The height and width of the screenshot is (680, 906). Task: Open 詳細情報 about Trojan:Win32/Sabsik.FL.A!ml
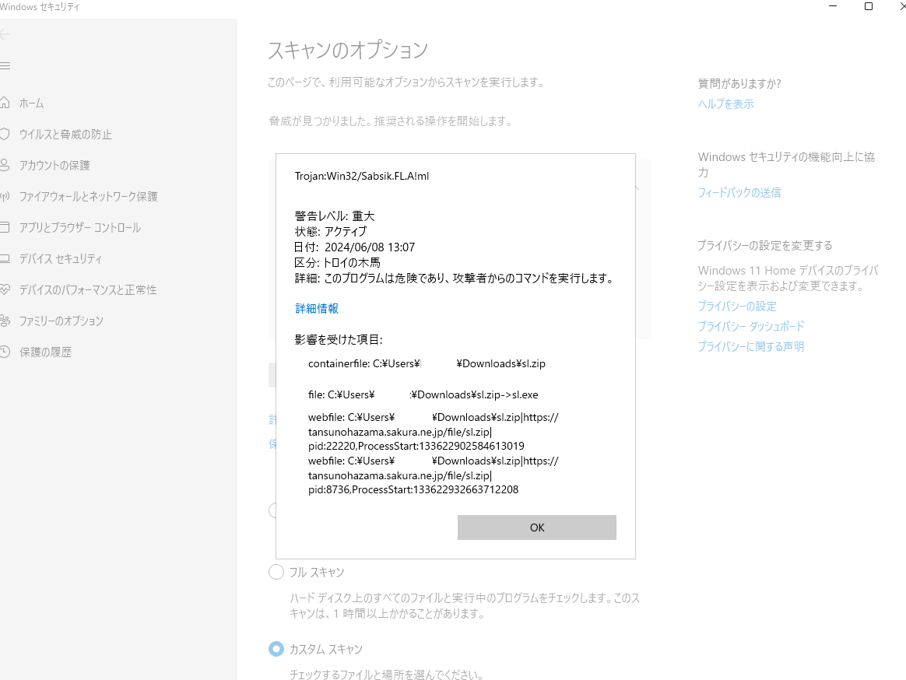[x=316, y=308]
